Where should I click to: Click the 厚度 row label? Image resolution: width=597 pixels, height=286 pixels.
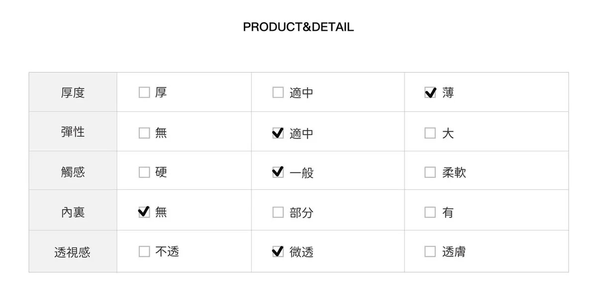click(x=73, y=93)
